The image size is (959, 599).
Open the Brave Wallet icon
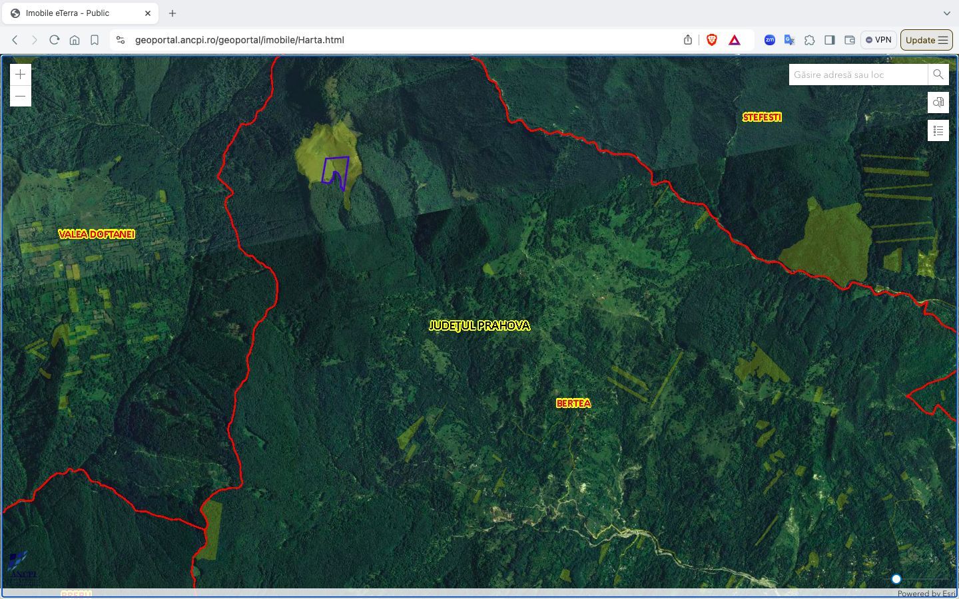[850, 40]
